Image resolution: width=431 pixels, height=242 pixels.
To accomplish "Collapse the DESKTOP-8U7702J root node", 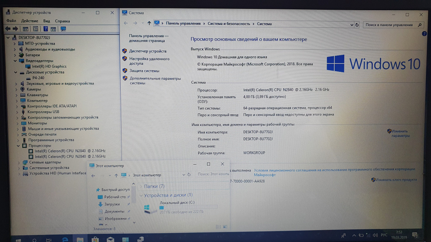I will point(8,37).
